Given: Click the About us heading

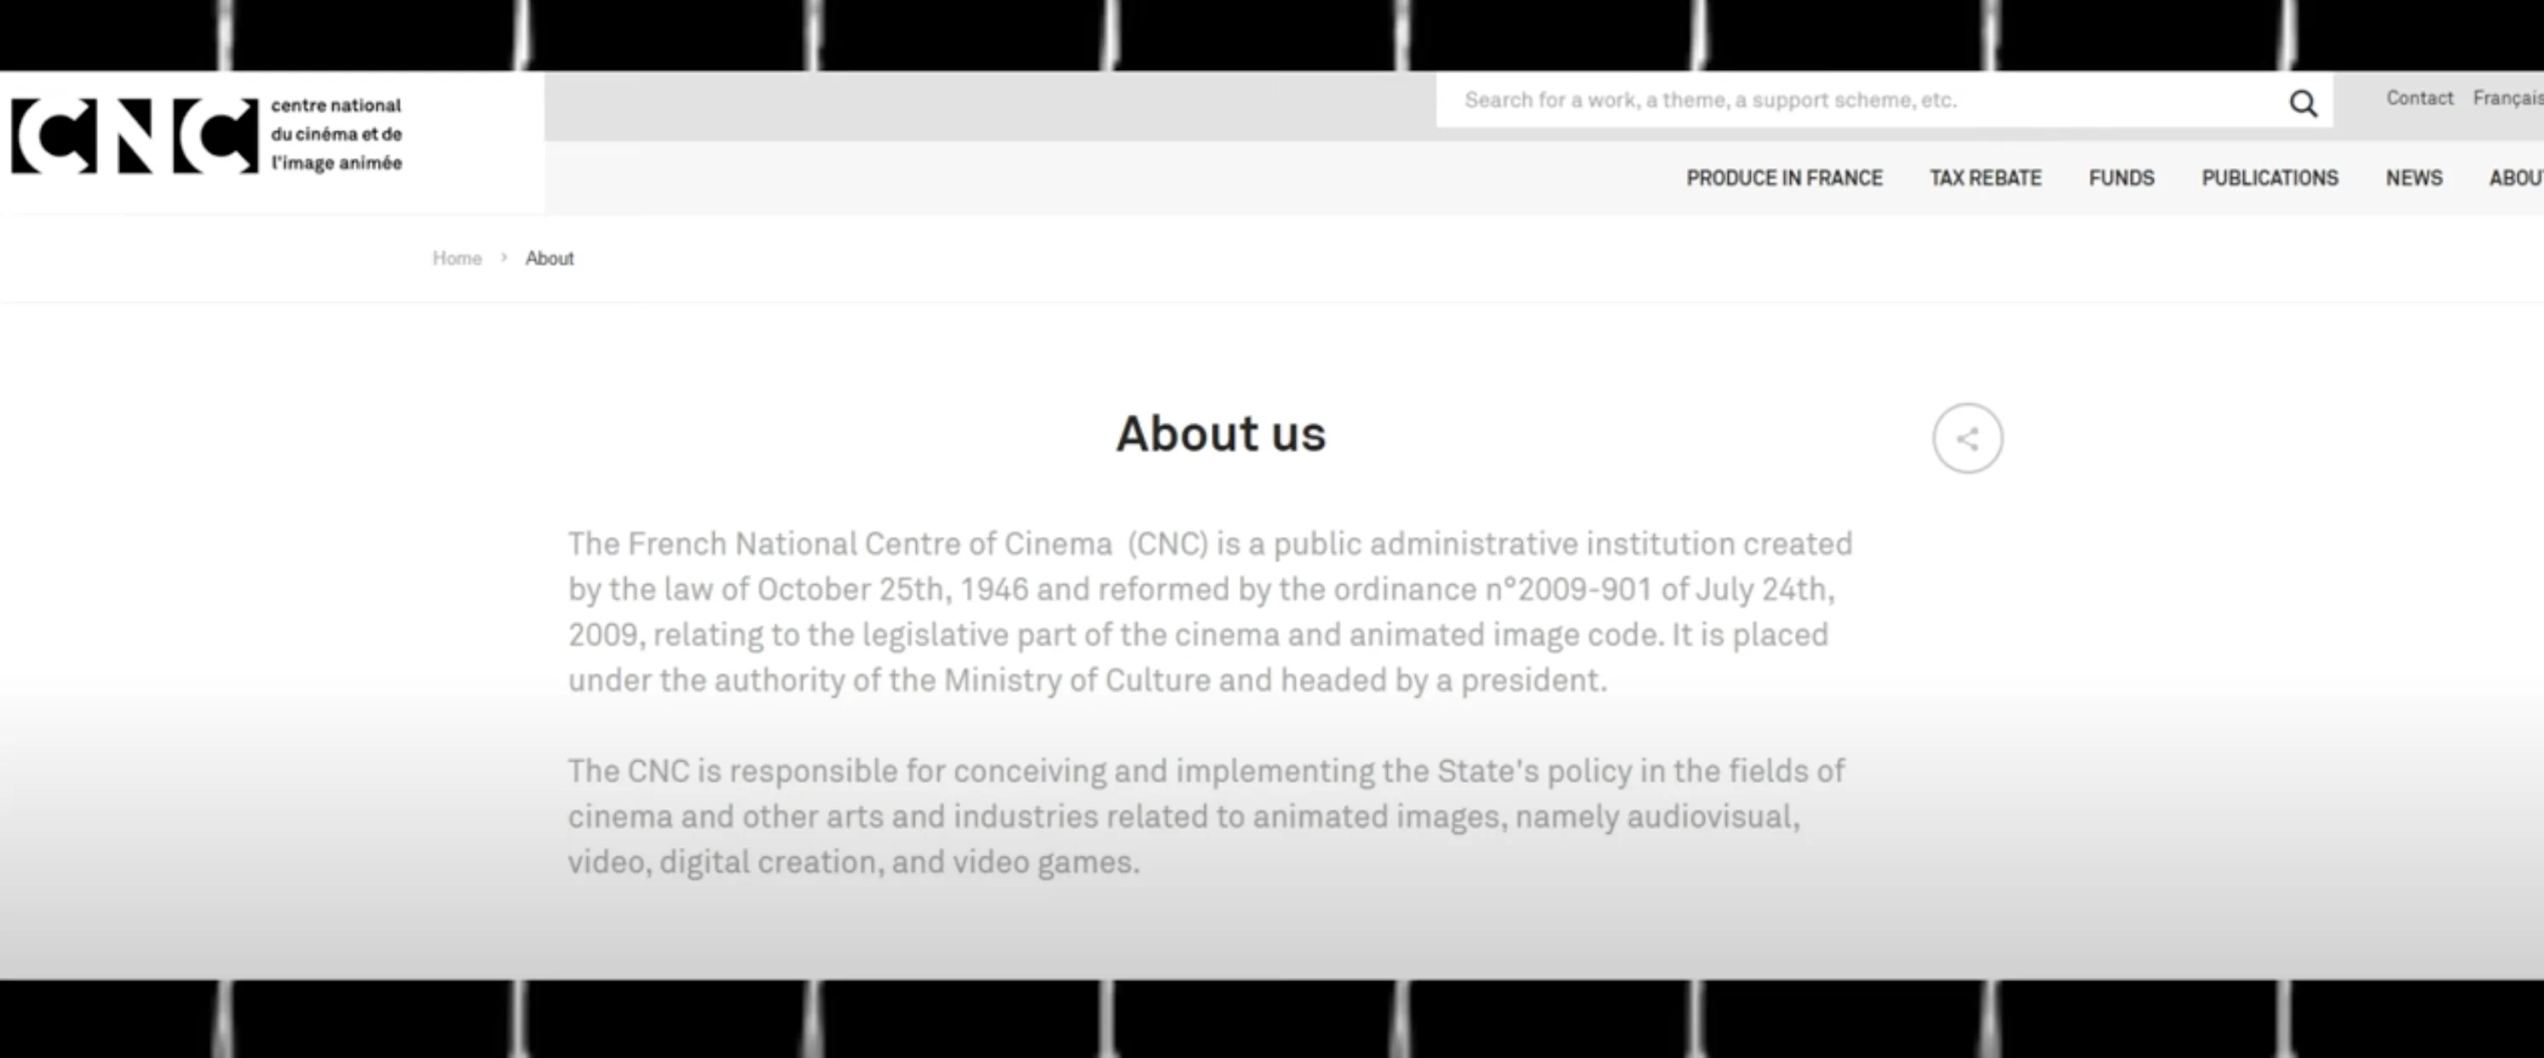Looking at the screenshot, I should pyautogui.click(x=1221, y=434).
